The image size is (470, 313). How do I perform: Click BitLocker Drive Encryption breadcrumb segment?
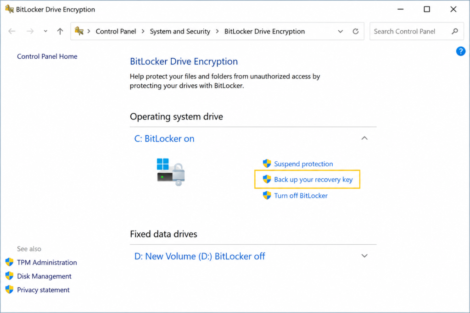click(x=264, y=32)
